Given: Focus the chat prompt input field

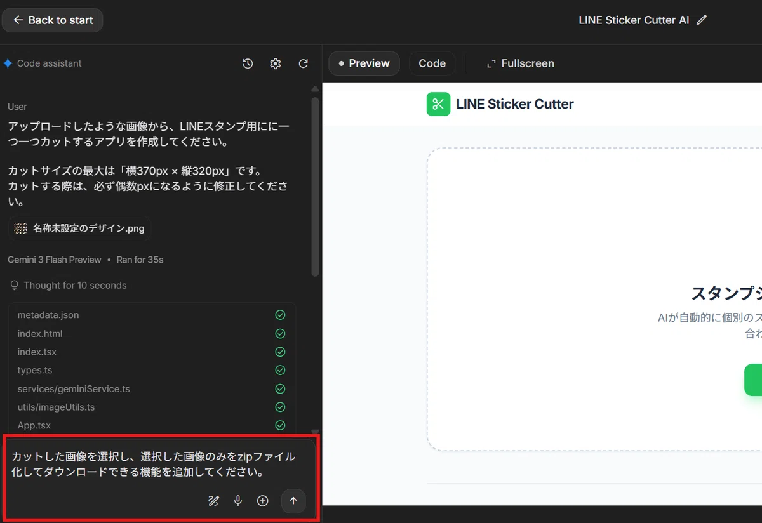Looking at the screenshot, I should (x=154, y=465).
